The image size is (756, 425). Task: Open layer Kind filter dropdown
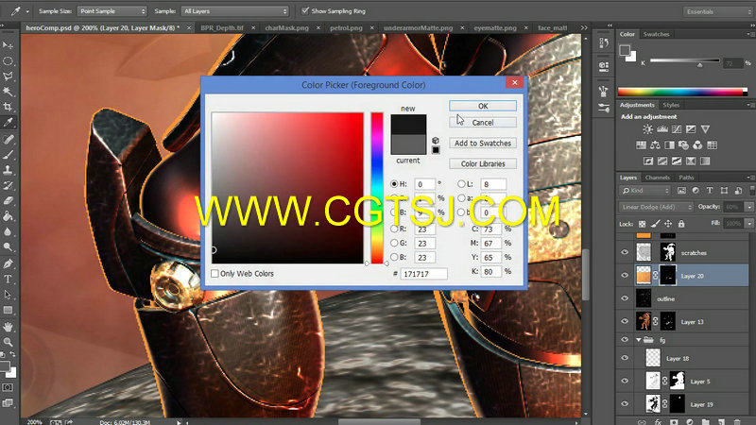[645, 191]
